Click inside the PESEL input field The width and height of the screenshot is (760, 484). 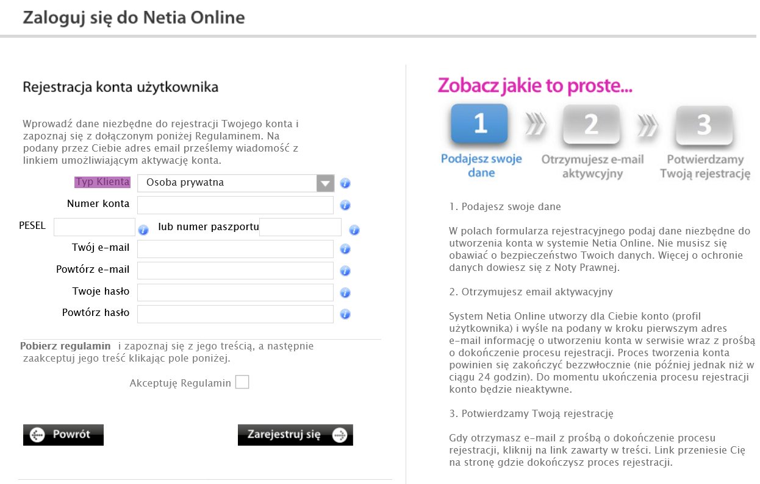pos(94,226)
